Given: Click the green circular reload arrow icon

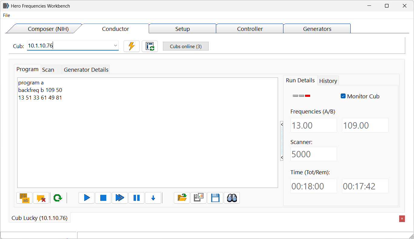Looking at the screenshot, I should pos(58,198).
